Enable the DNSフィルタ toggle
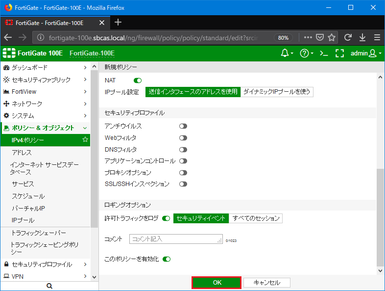This screenshot has width=385, height=291. click(x=183, y=150)
